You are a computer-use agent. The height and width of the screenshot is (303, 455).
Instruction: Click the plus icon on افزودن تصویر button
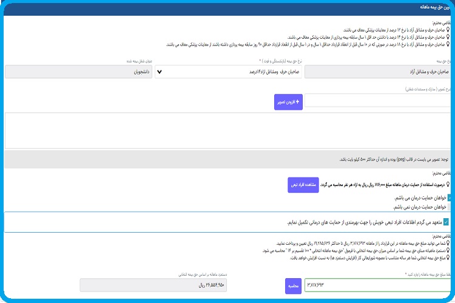(x=297, y=102)
